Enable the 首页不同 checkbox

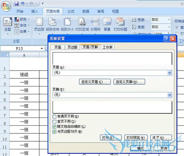[54, 122]
